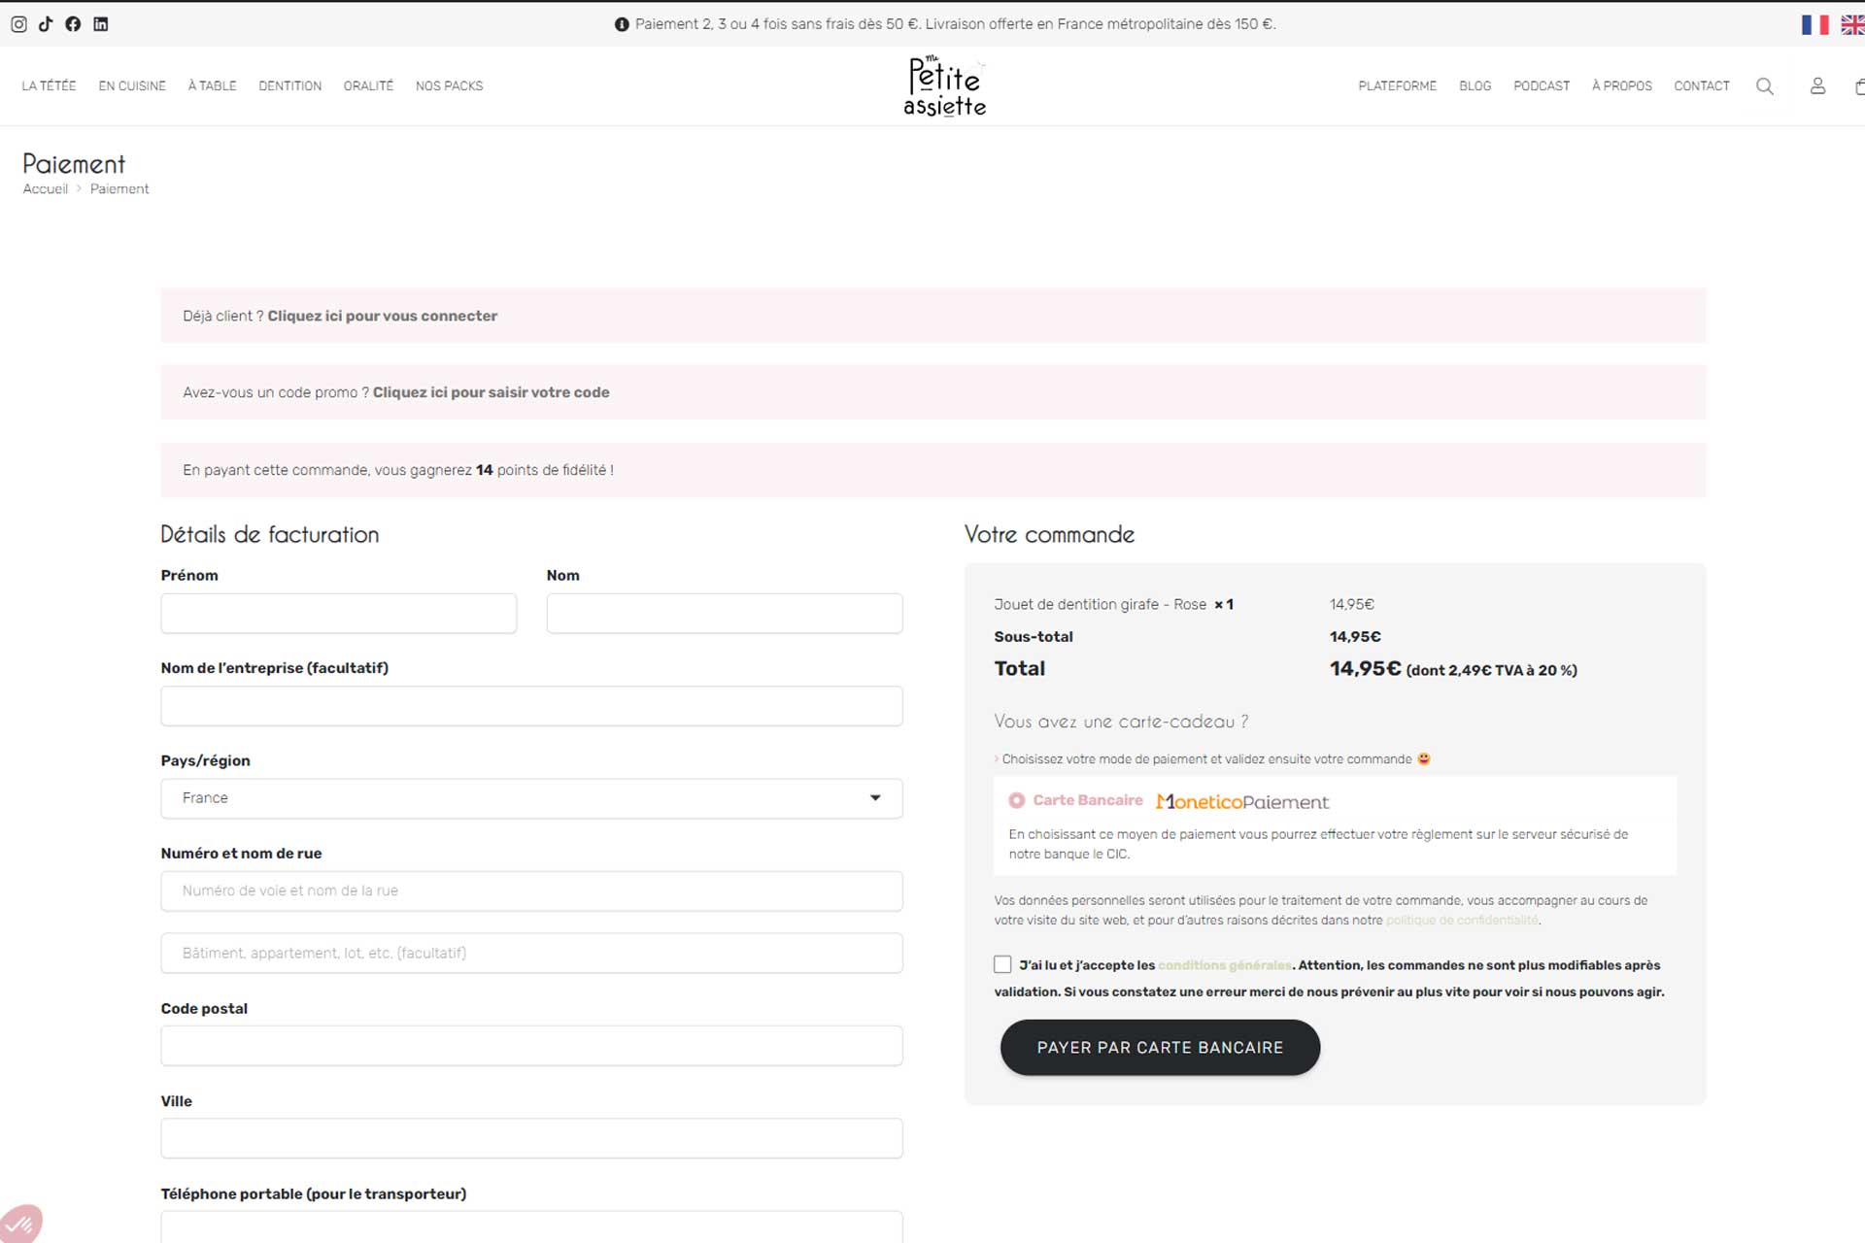1865x1243 pixels.
Task: Switch site to English flag
Action: tap(1852, 24)
